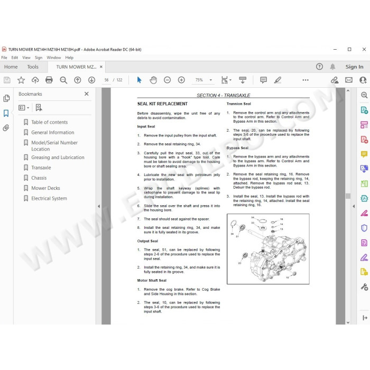This screenshot has height=370, width=370.
Task: Click scrollbar up arrow of document
Action: click(348, 90)
